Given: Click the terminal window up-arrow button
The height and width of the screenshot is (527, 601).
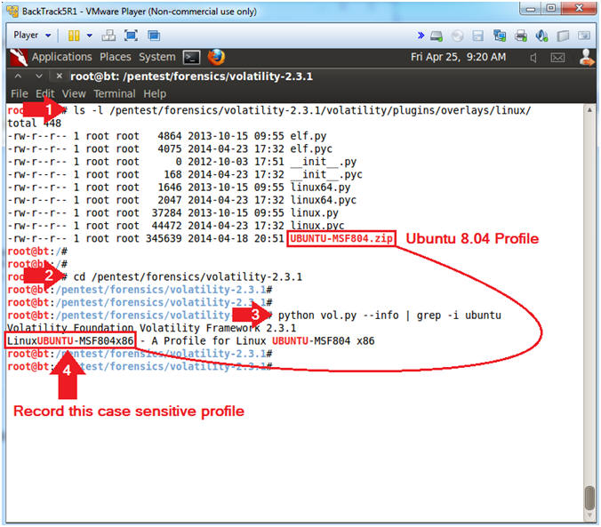Looking at the screenshot, I should [x=18, y=76].
